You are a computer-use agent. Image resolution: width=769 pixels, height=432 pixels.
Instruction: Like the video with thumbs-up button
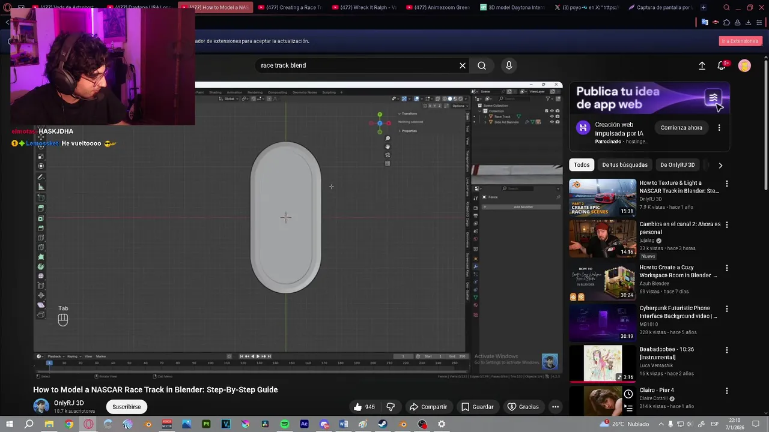[364, 407]
